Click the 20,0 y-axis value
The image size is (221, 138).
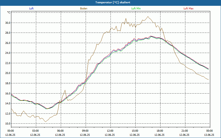click(x=8, y=73)
